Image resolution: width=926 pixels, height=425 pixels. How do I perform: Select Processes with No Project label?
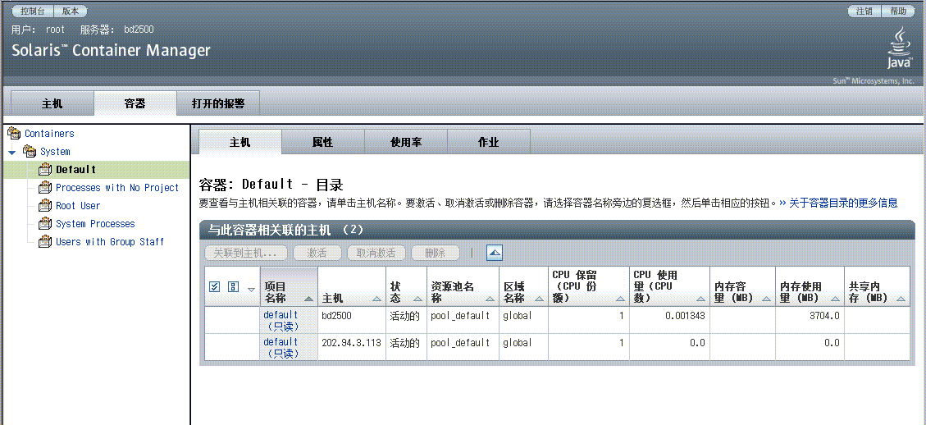(x=117, y=188)
